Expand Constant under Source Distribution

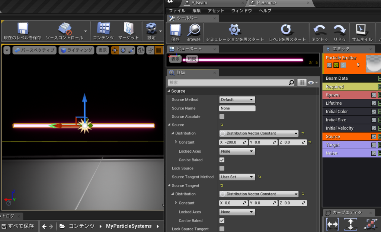(x=176, y=142)
